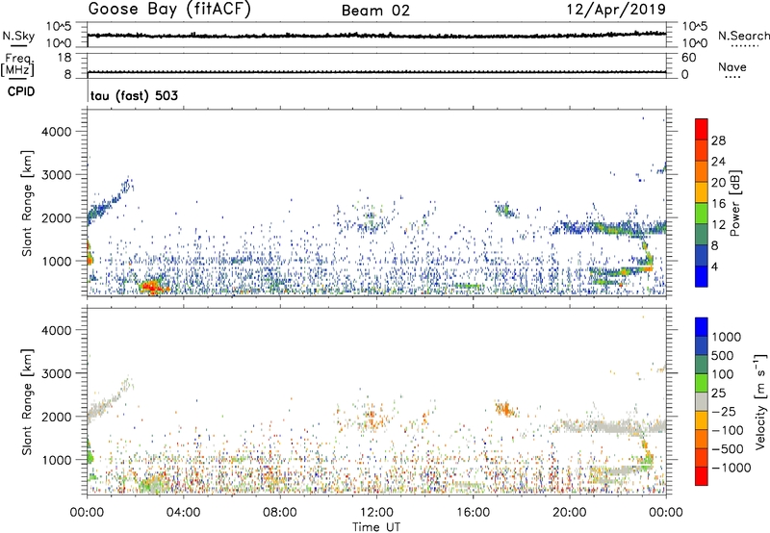Click the 'Power [dB]' colorbar label

[734, 203]
